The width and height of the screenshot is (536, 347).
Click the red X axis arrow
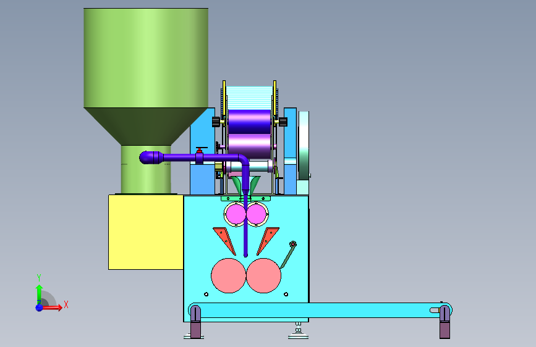click(x=52, y=307)
